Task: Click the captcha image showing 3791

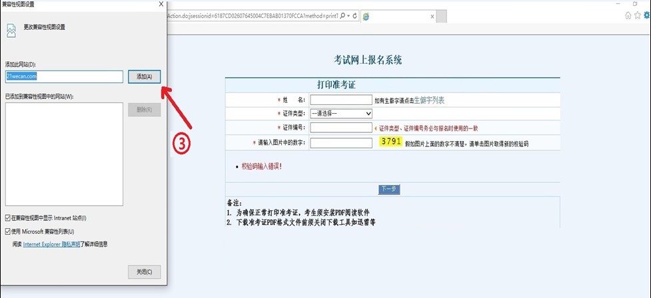Action: point(390,142)
